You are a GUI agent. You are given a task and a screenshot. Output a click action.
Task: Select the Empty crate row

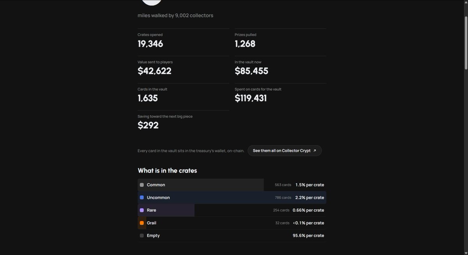[232, 236]
